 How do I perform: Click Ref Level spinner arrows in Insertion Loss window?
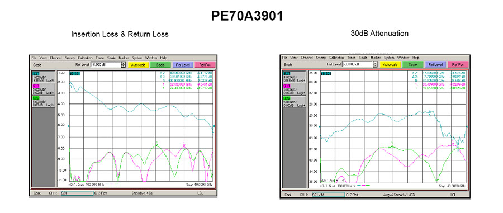point(123,65)
